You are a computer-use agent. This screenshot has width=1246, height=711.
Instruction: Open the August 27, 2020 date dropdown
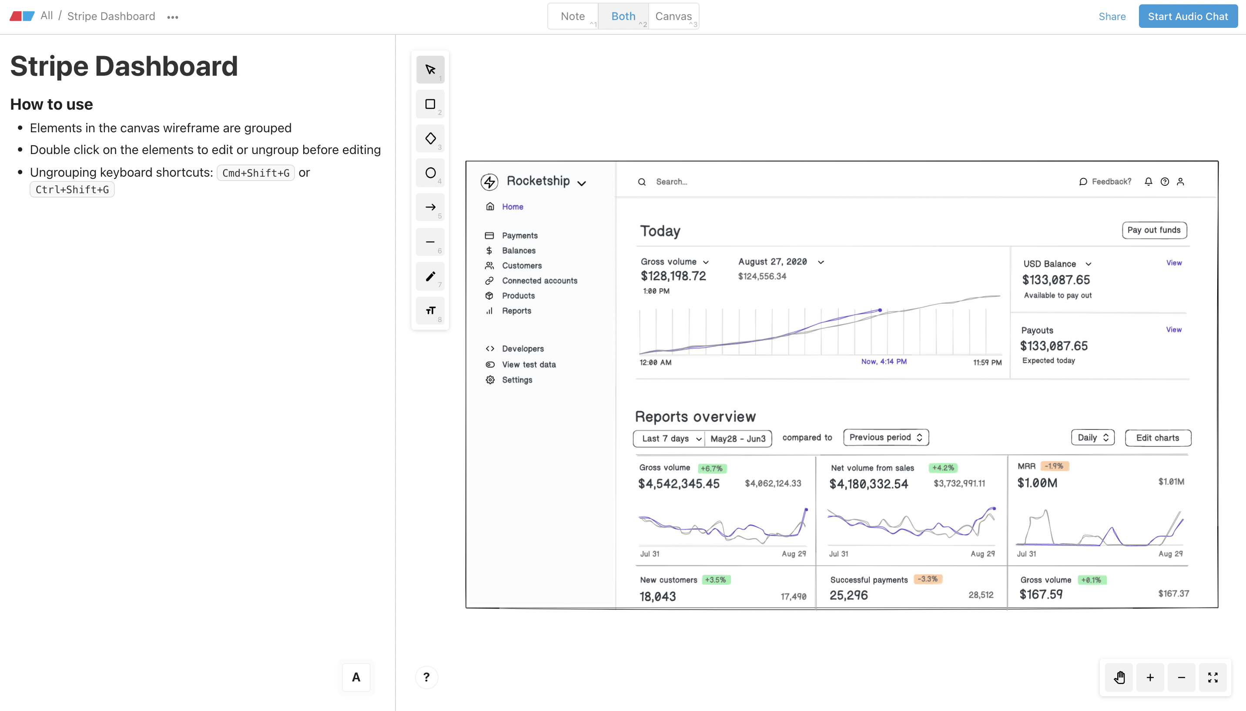(821, 262)
